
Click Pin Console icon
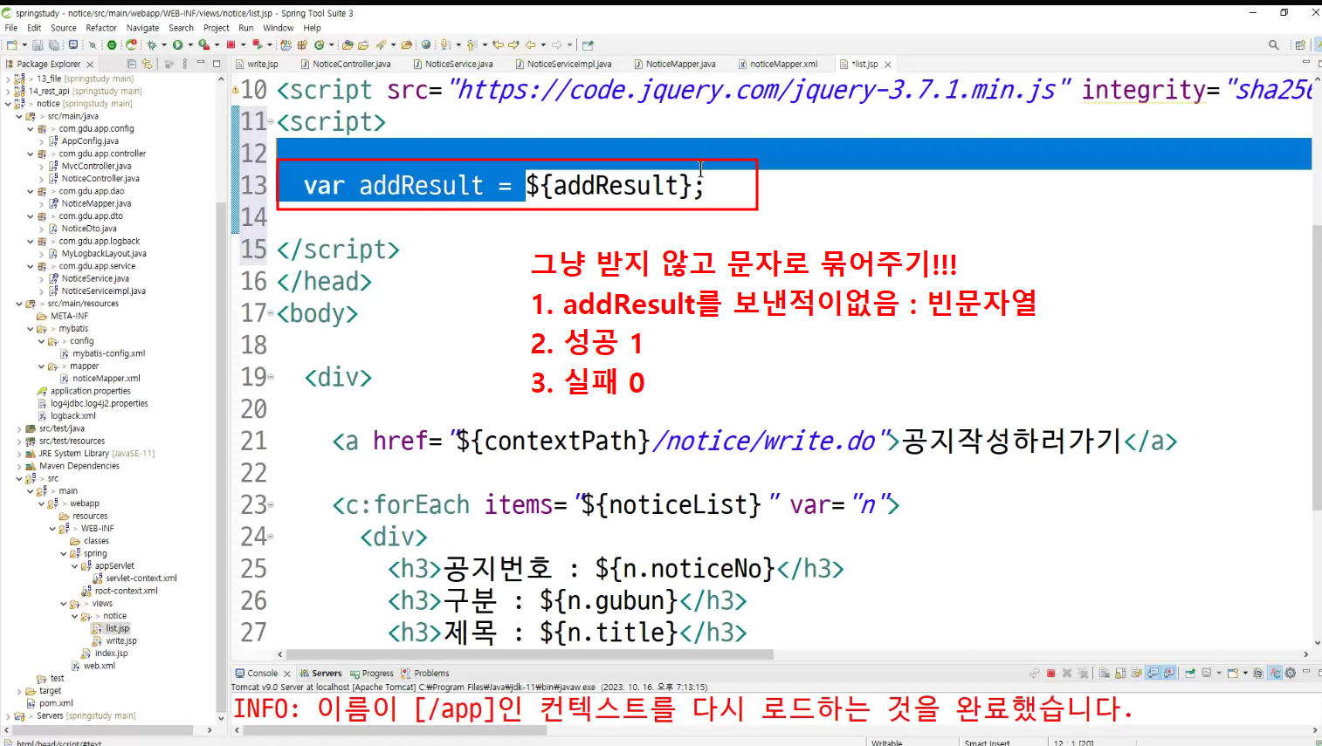tap(1189, 674)
